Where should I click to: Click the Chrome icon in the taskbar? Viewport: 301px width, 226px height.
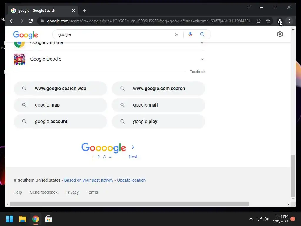[35, 219]
